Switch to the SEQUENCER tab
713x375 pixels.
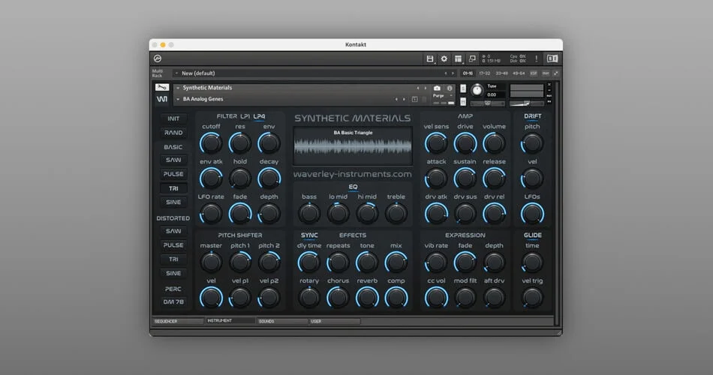coord(178,321)
